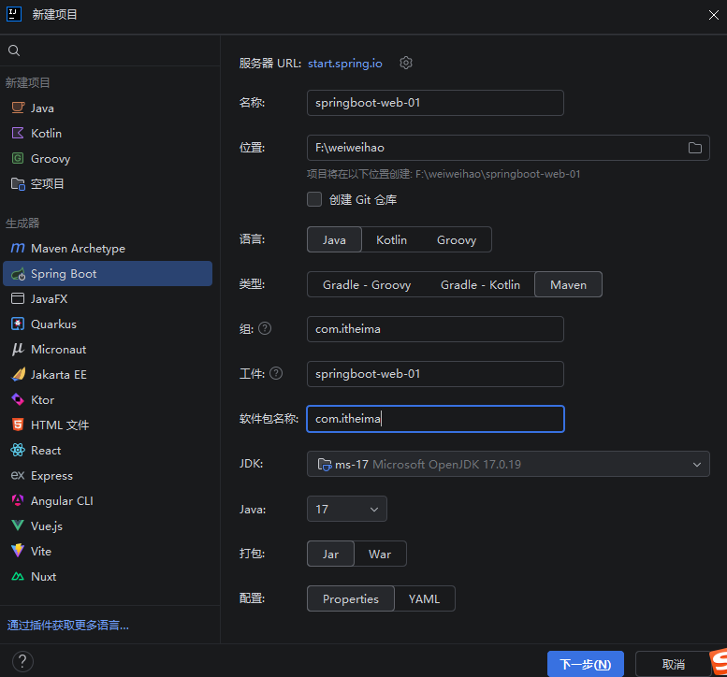Click the Spring Boot generator icon
This screenshot has height=677, width=727.
[18, 274]
